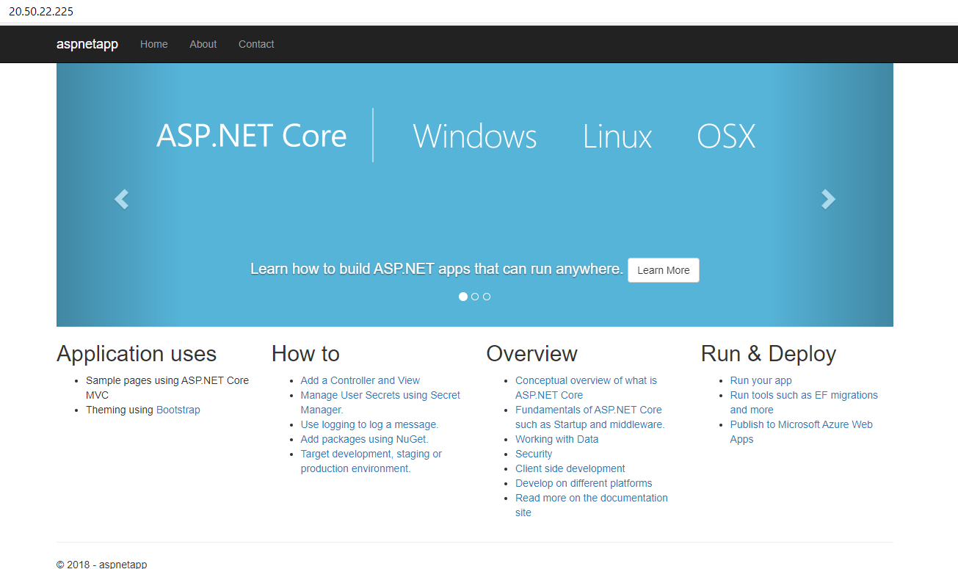Open the About nav item

[203, 44]
